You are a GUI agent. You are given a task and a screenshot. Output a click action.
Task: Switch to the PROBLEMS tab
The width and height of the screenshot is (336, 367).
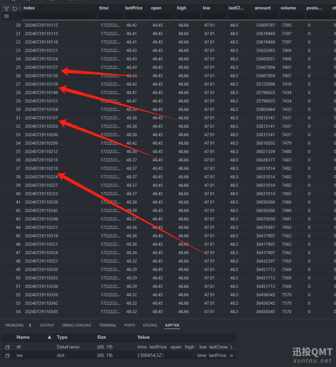pyautogui.click(x=14, y=325)
